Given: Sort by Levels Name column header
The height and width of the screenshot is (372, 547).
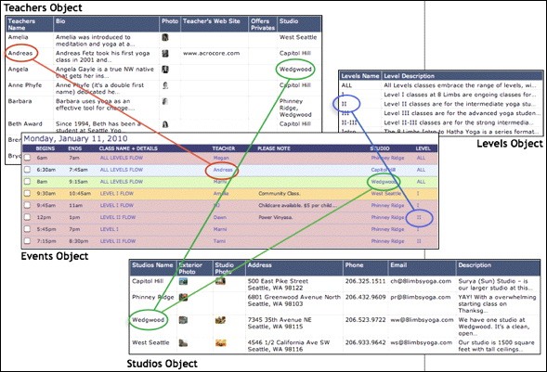Looking at the screenshot, I should point(360,76).
